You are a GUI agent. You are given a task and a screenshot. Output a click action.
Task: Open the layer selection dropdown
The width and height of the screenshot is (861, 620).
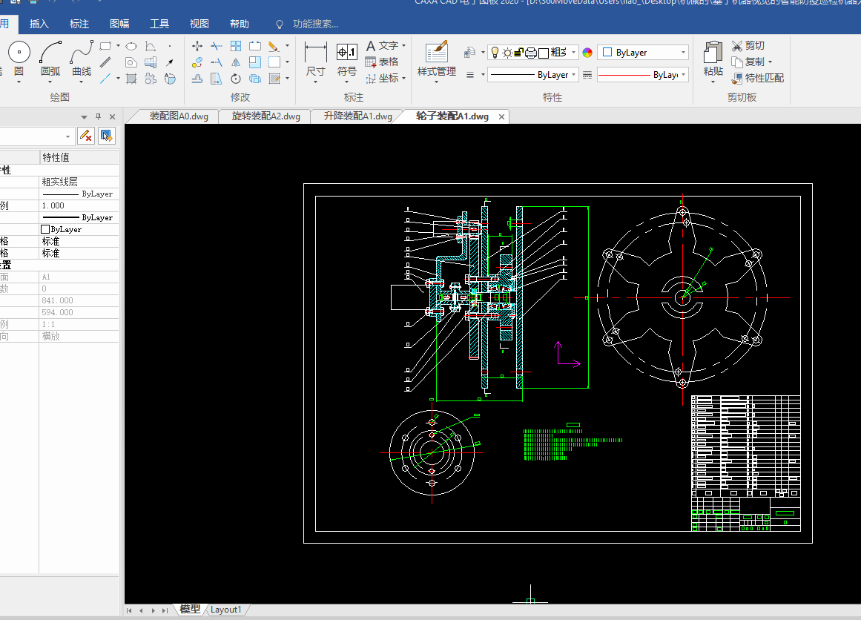coord(573,52)
